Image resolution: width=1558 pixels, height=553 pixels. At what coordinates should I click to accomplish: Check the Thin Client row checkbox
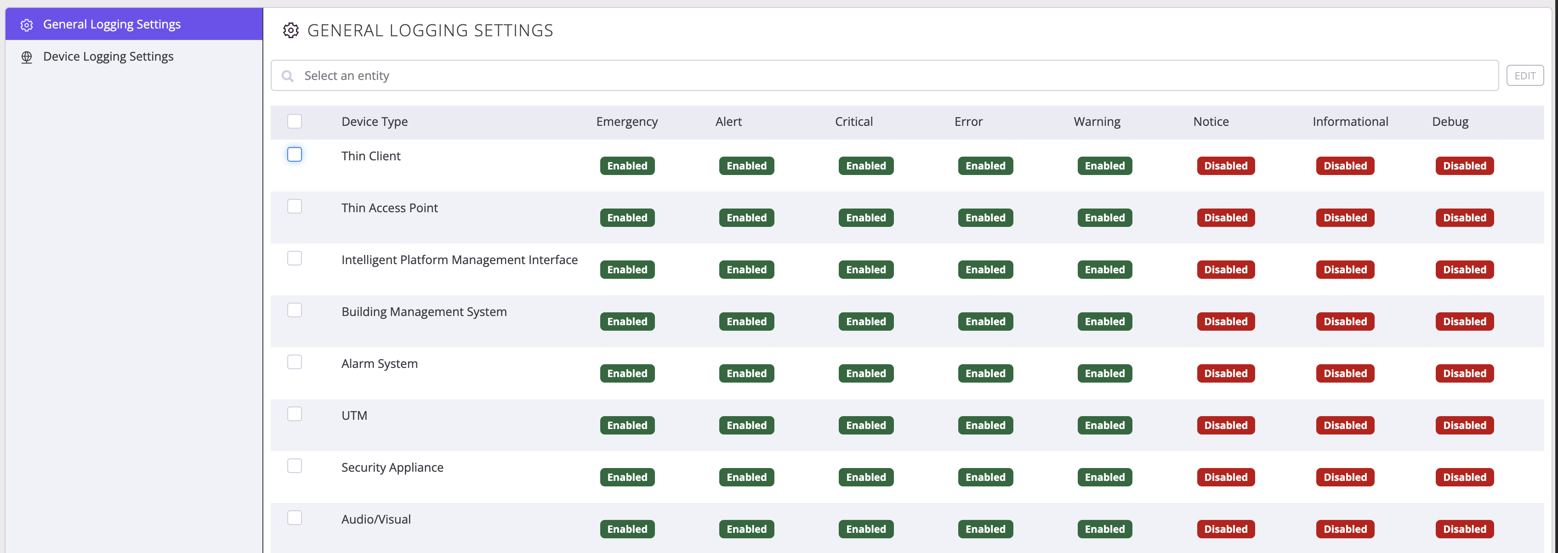click(295, 155)
